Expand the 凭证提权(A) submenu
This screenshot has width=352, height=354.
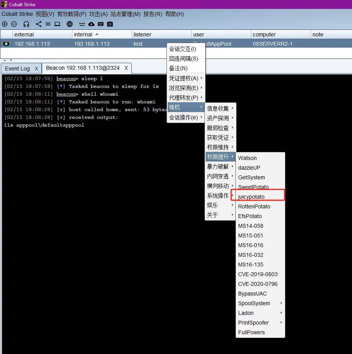click(186, 78)
